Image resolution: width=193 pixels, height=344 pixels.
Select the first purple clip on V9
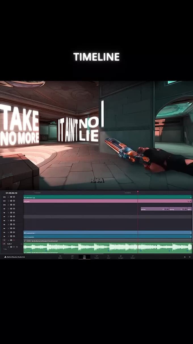click(155, 209)
